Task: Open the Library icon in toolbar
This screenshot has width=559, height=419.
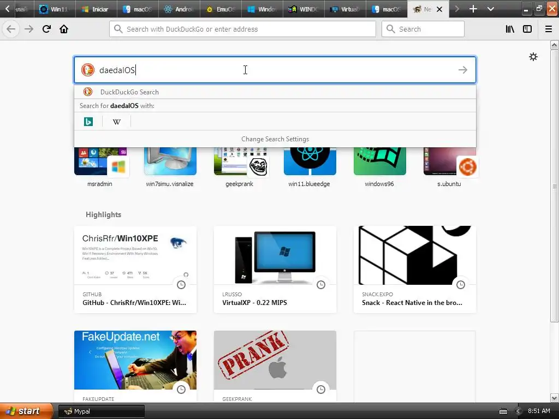Action: pos(510,29)
